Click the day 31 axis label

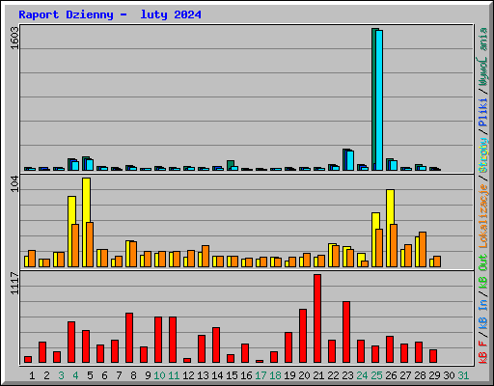point(463,375)
